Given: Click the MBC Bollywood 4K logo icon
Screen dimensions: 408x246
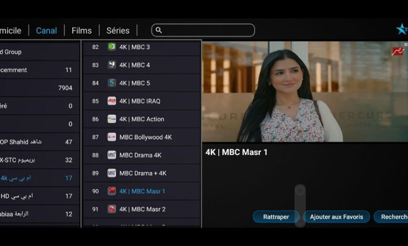Looking at the screenshot, I should (x=111, y=137).
